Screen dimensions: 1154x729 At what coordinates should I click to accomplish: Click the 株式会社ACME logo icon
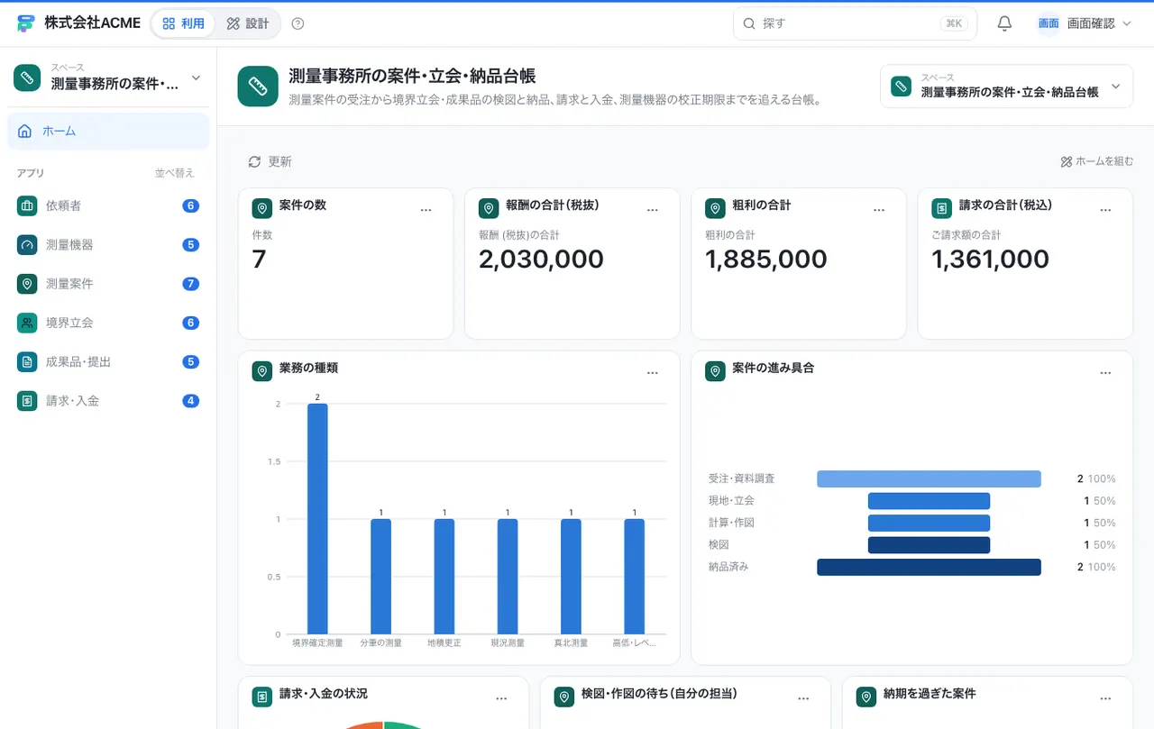tap(25, 23)
